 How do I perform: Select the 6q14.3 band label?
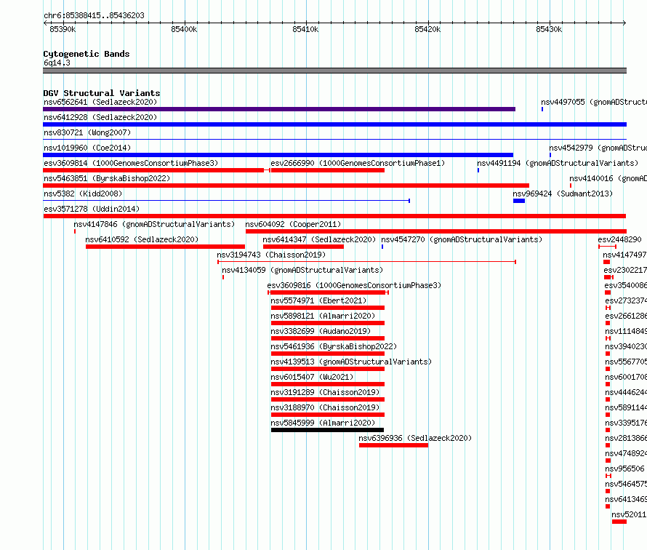(57, 63)
